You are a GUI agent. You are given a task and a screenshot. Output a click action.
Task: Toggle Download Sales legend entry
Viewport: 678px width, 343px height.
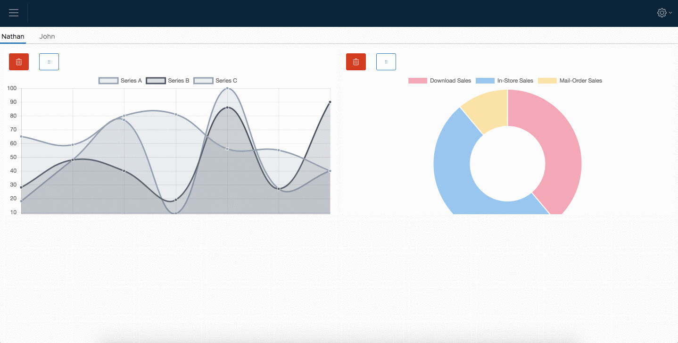pos(439,81)
